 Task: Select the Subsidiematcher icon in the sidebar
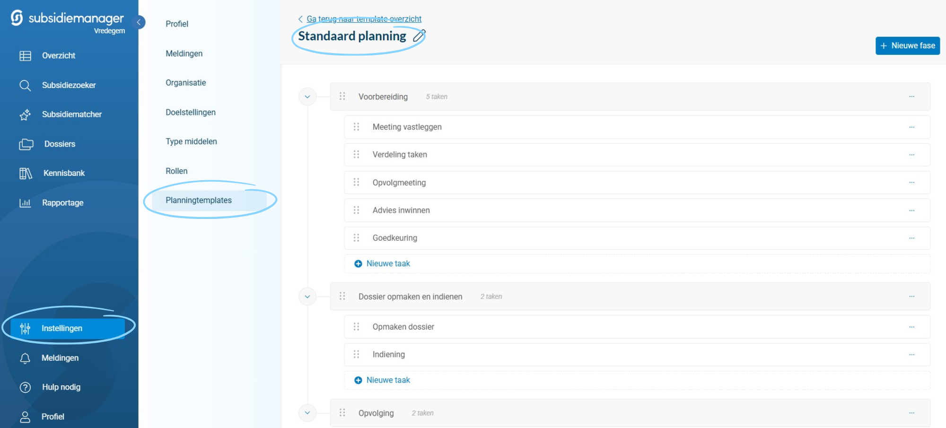[x=24, y=114]
